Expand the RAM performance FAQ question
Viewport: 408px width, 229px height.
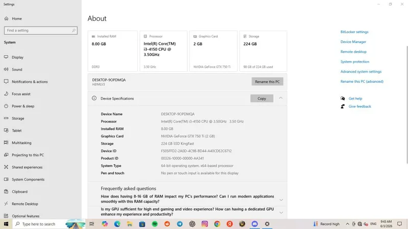pyautogui.click(x=281, y=200)
